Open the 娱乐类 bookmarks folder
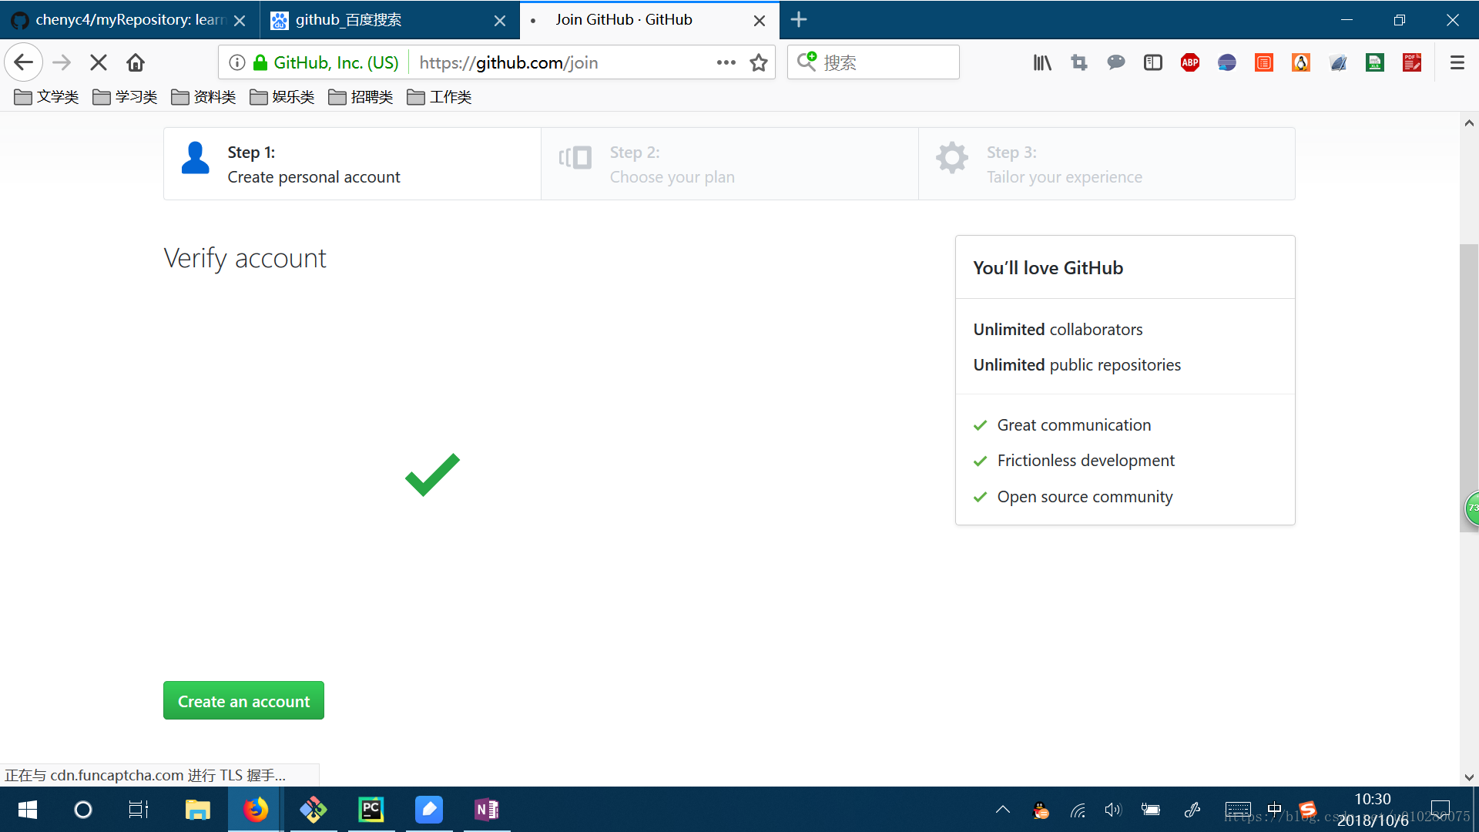This screenshot has width=1479, height=832. pos(282,96)
